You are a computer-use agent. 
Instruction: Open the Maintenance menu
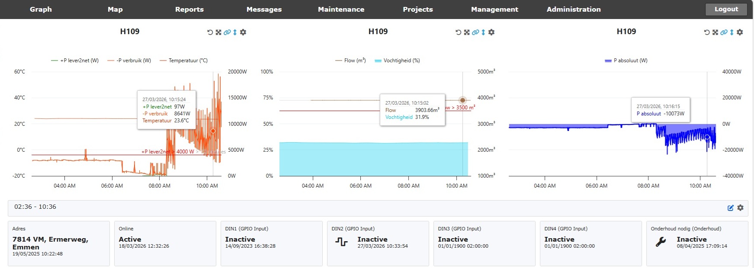click(341, 10)
